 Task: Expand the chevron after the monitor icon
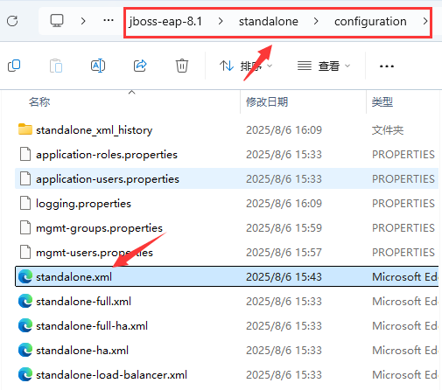(x=83, y=21)
